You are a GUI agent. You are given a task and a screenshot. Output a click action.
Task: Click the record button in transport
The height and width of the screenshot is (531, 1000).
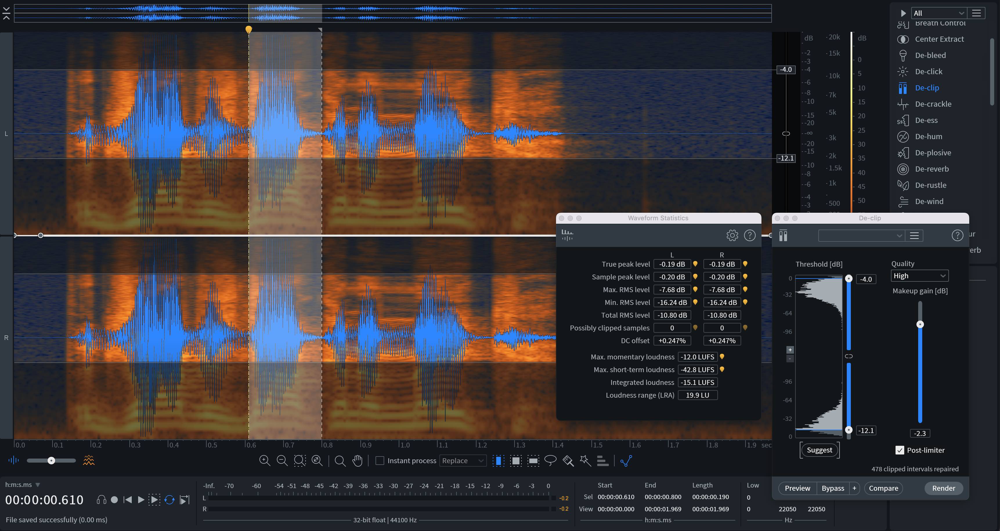coord(114,500)
